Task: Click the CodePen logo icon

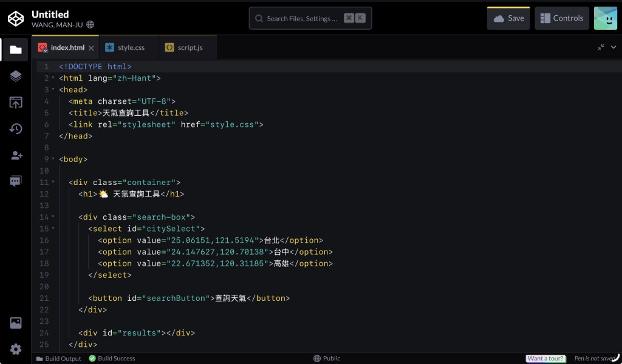Action: click(x=16, y=19)
